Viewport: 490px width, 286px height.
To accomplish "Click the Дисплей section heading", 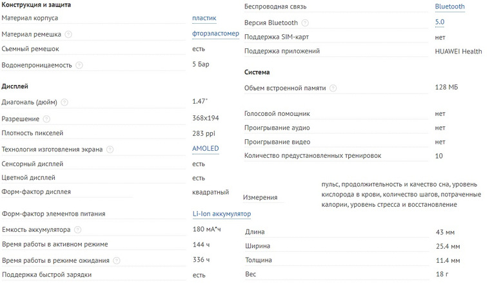I will [15, 86].
